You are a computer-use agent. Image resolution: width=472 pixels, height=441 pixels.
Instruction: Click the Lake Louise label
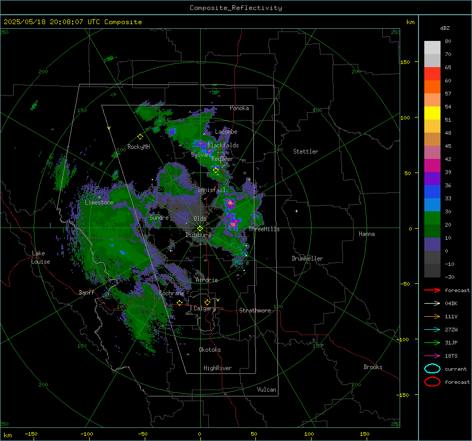click(41, 257)
